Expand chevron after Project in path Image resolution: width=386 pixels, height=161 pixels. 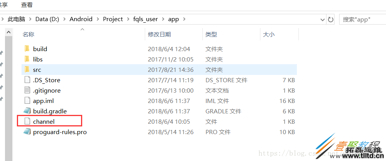tap(128, 19)
